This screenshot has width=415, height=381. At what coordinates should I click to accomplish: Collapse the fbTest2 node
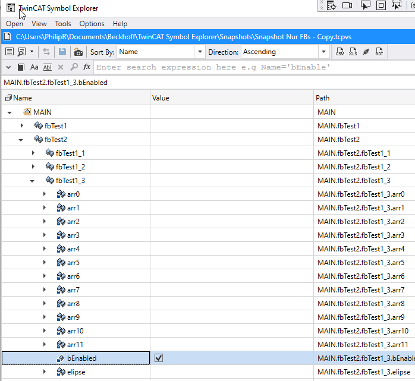click(x=21, y=140)
